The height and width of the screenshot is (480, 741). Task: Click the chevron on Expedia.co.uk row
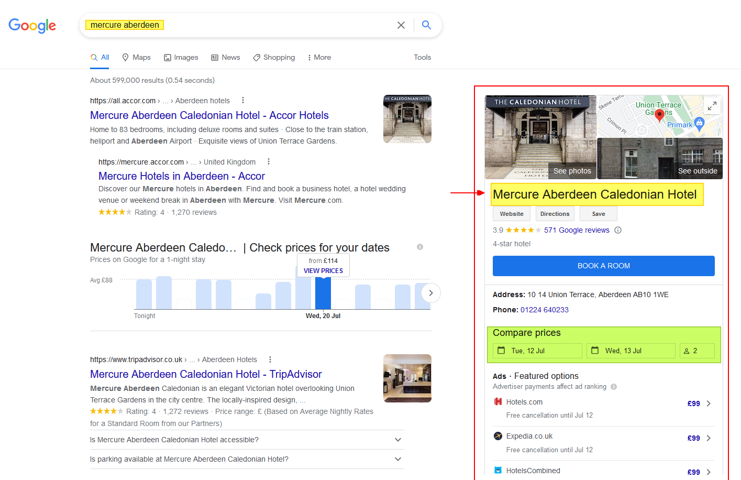(709, 438)
